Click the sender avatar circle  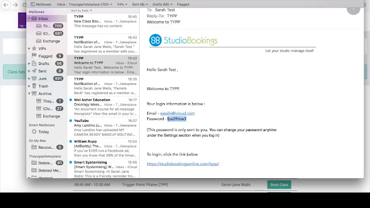(353, 10)
